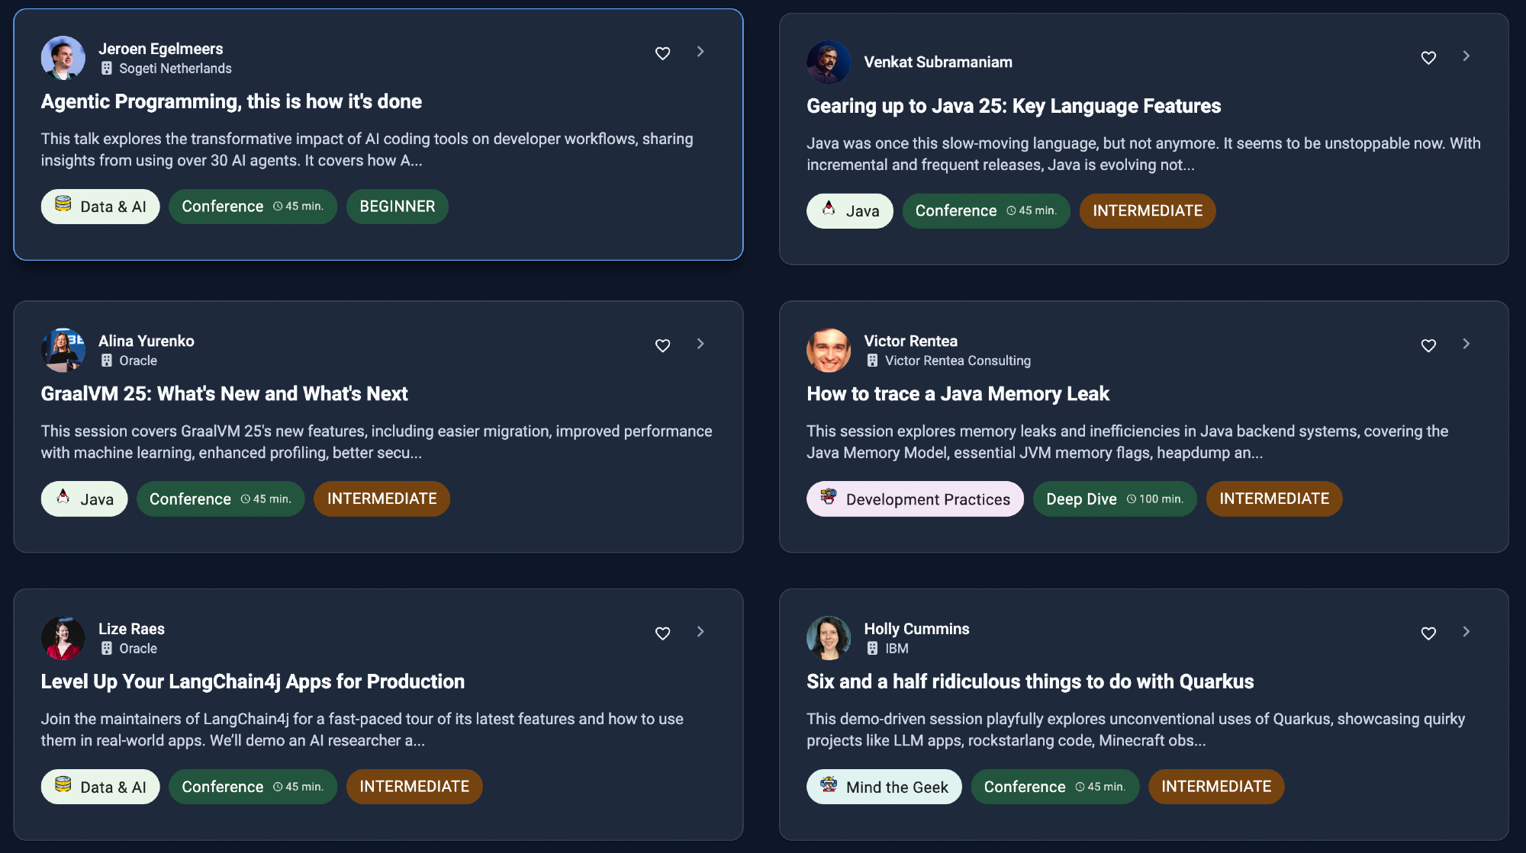Toggle favorite heart on Venkat Subramaniam's talk

1428,58
